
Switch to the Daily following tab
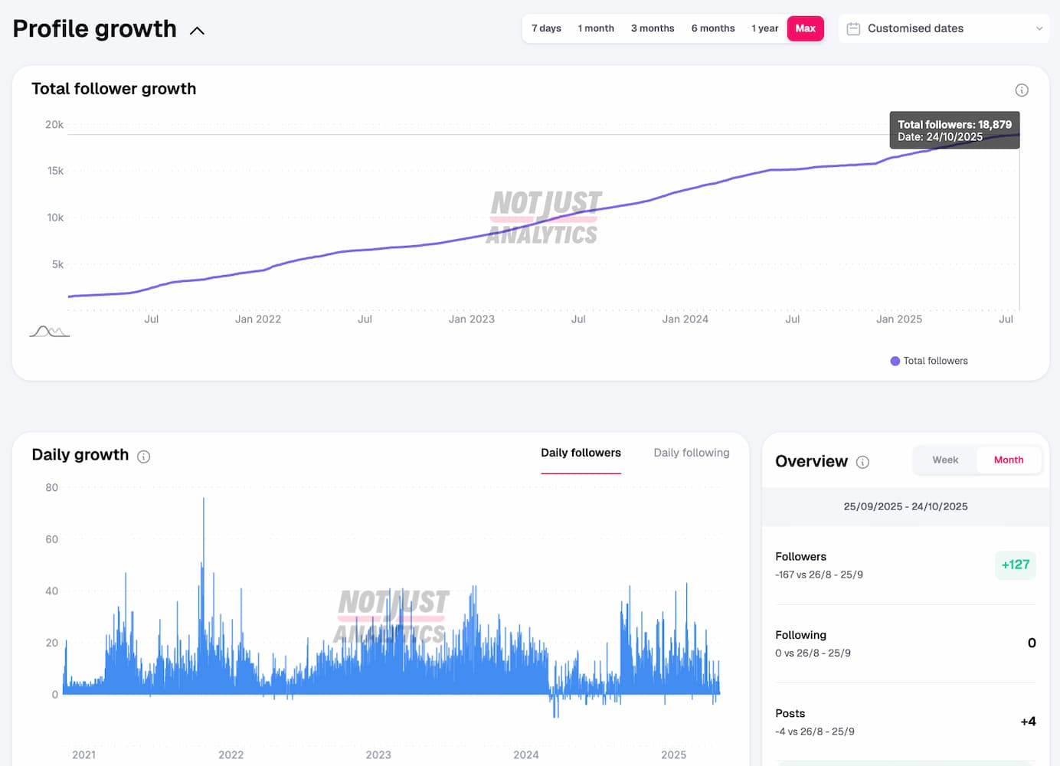click(x=691, y=453)
